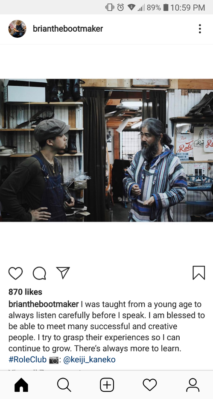
Task: Tap the photo of the two men
Action: click(107, 150)
